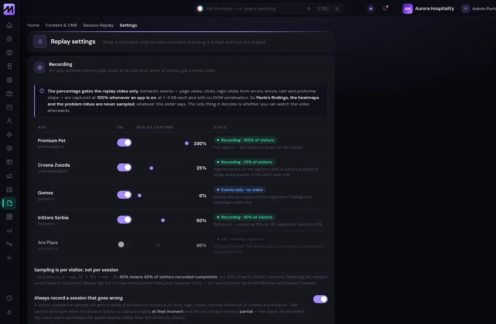Open notifications bell icon
The height and width of the screenshot is (324, 496).
pyautogui.click(x=385, y=9)
